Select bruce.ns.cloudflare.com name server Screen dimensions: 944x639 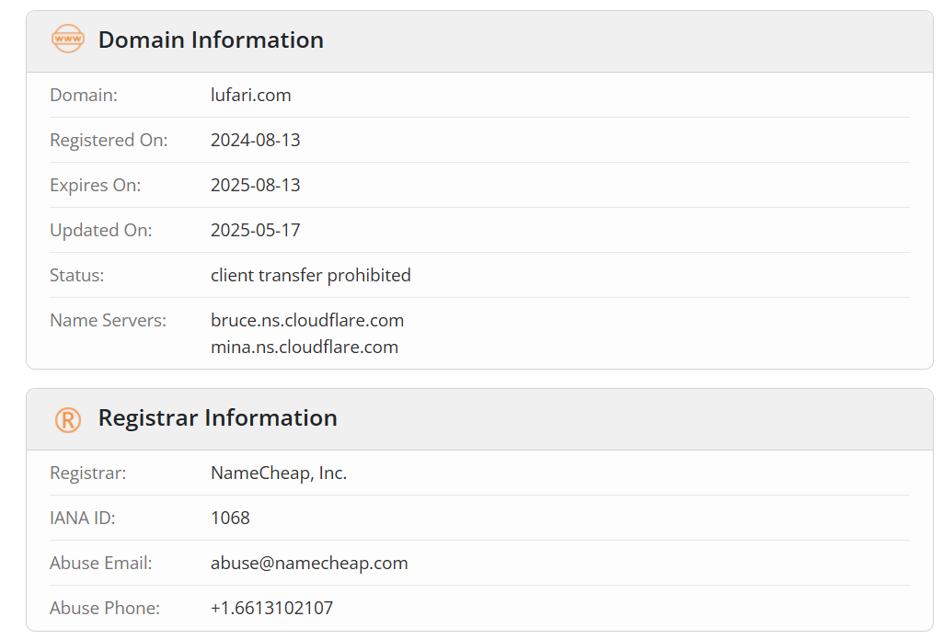point(307,320)
